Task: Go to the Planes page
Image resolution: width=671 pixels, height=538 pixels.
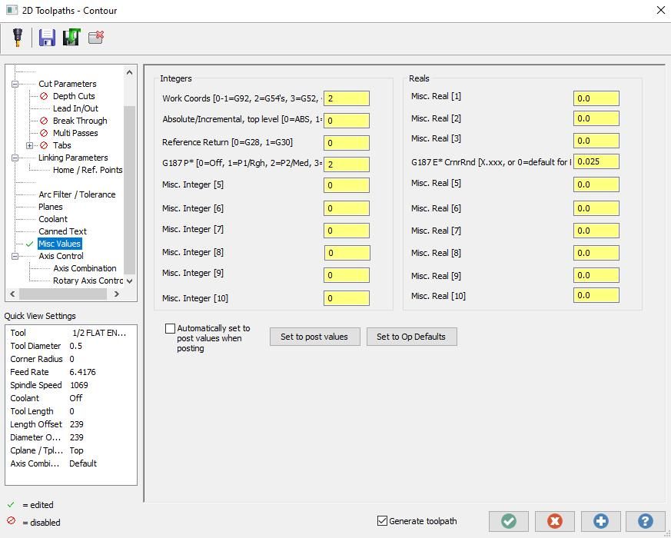Action: (x=51, y=208)
